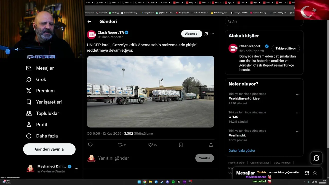329x185 pixels.
Task: Open the C-130 trending topic
Action: click(233, 117)
